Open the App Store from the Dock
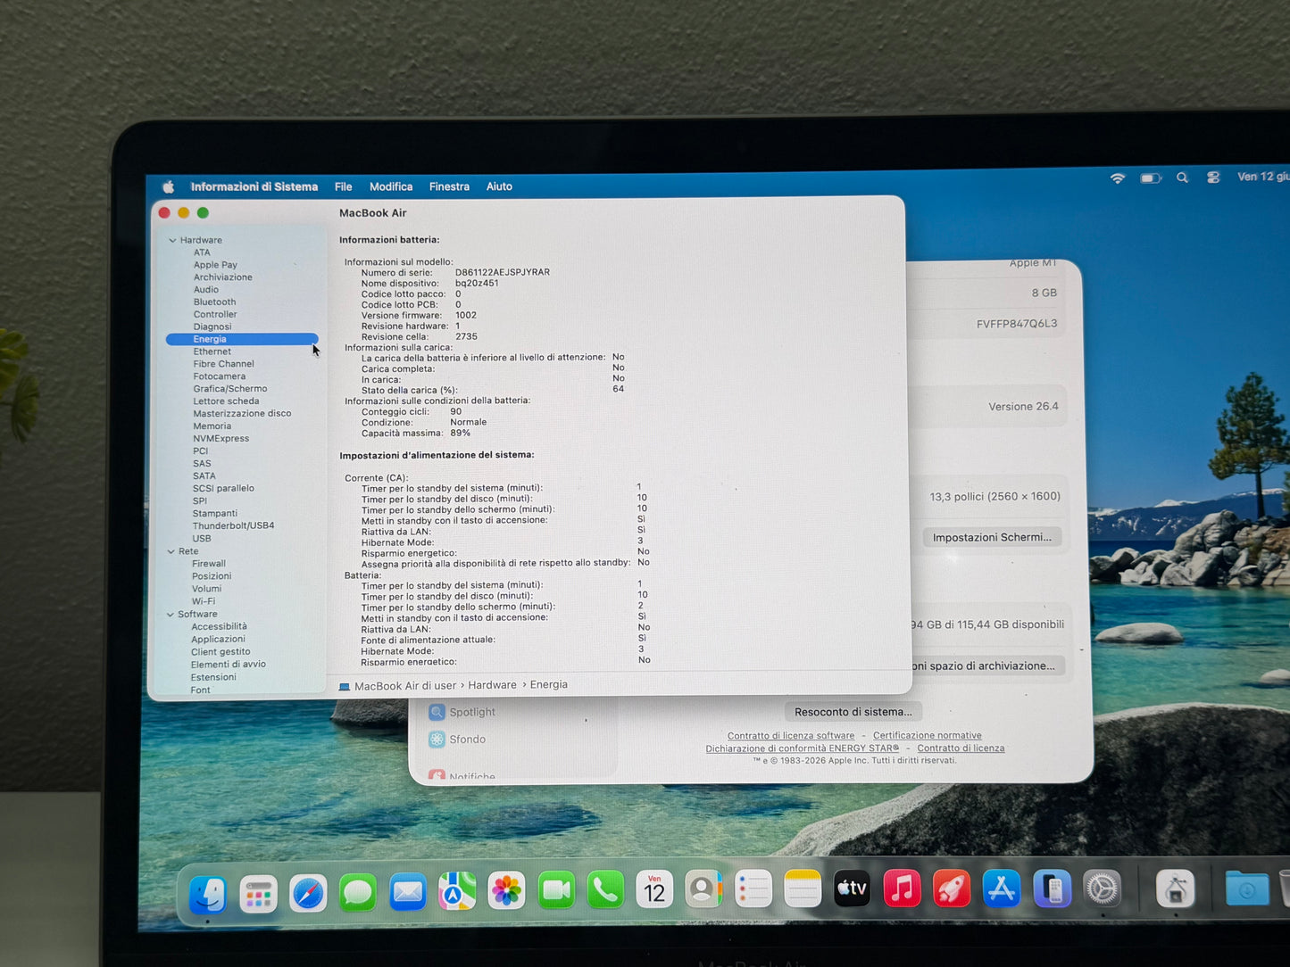1290x967 pixels. point(1002,888)
